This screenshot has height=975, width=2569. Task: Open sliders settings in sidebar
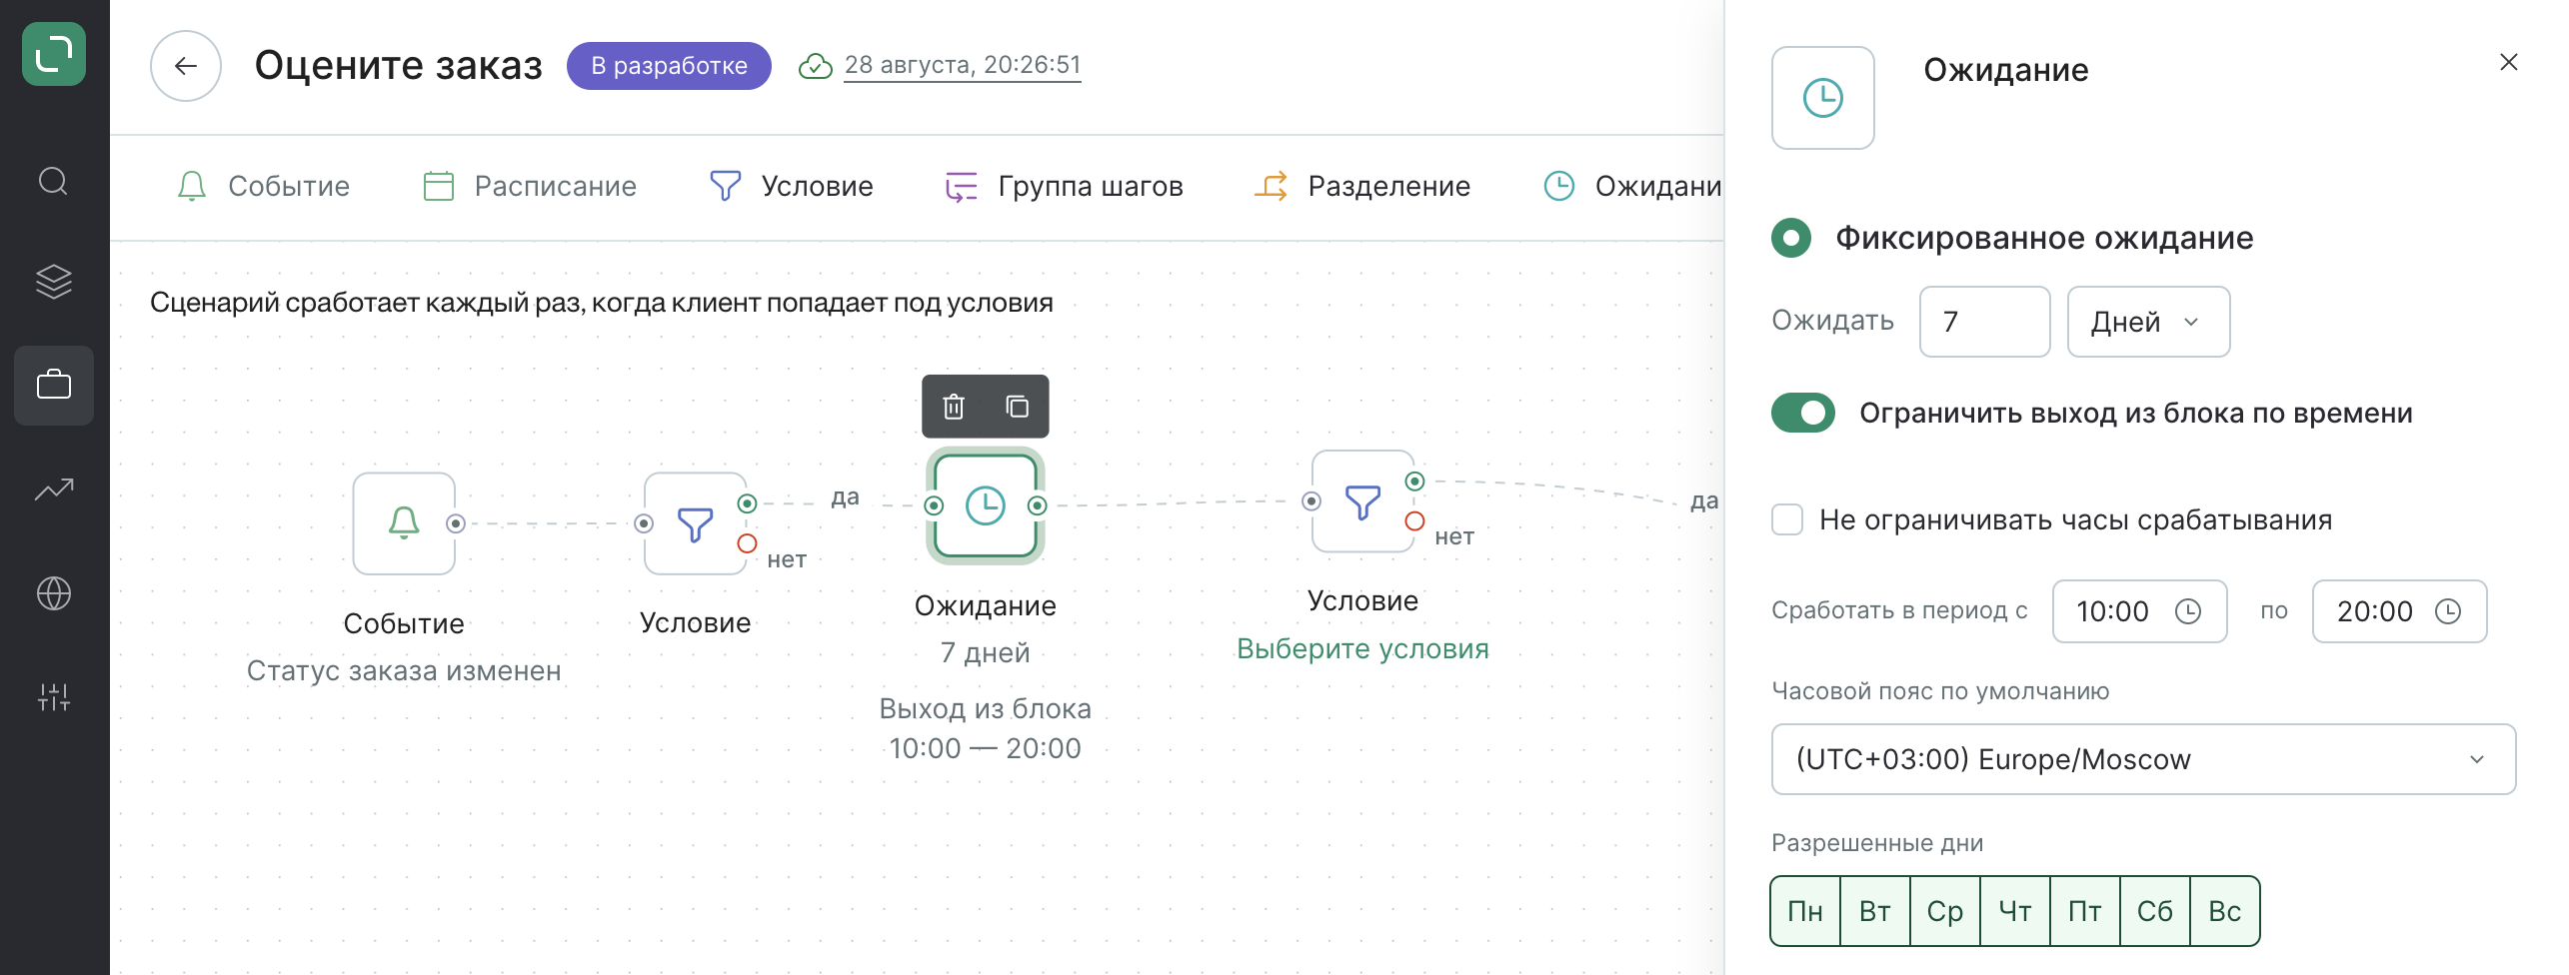[x=54, y=697]
